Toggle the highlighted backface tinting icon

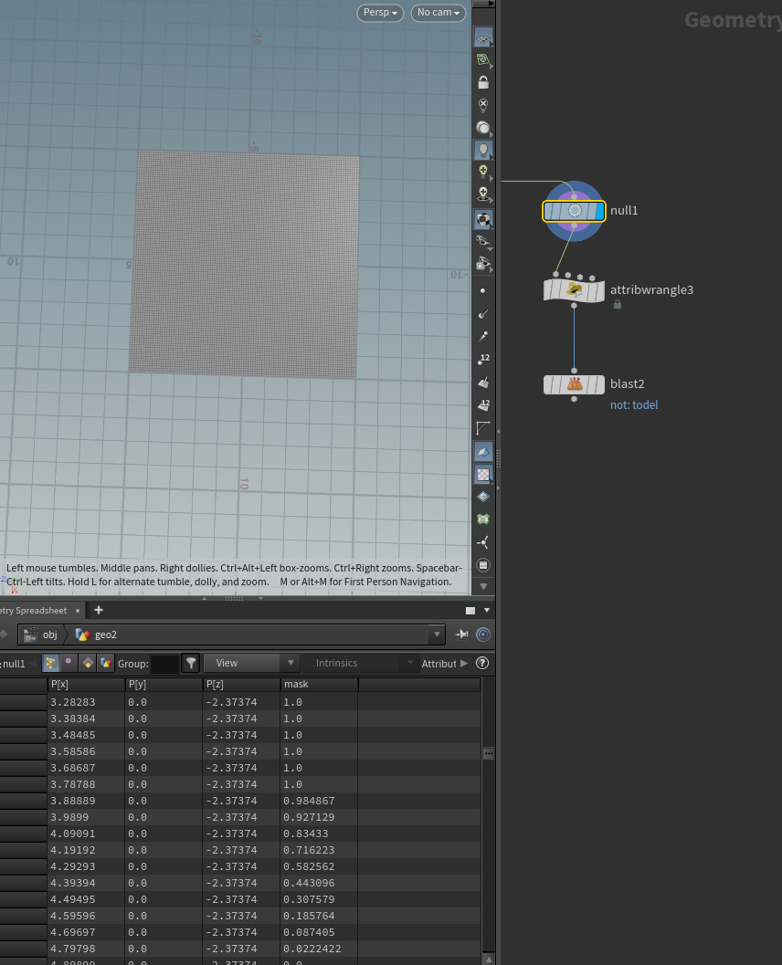[x=483, y=451]
